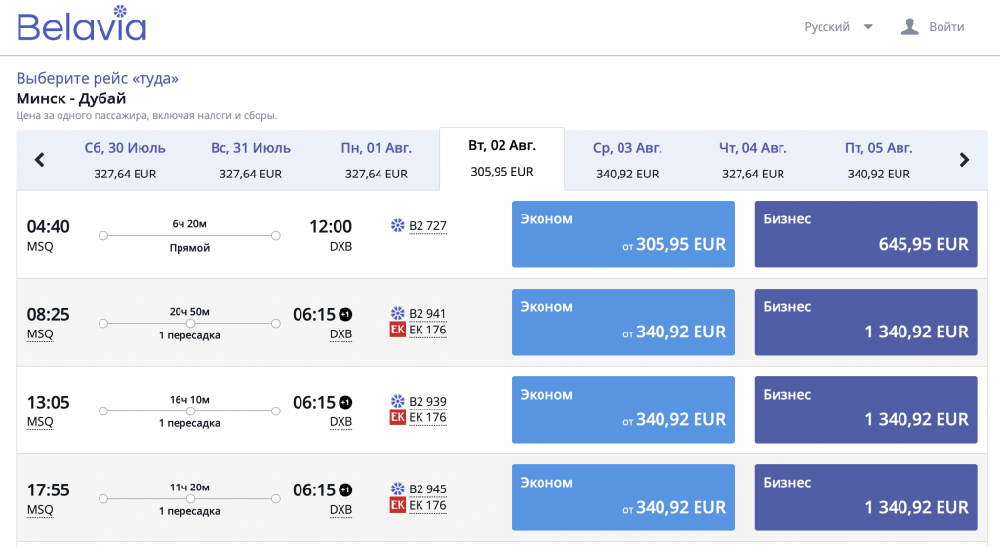Click DXB code in 13:05 flight row
Image resolution: width=1000 pixels, height=547 pixels.
click(x=340, y=423)
